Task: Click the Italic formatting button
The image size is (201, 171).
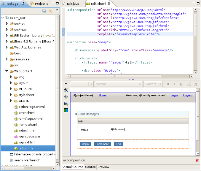Action: click(x=174, y=84)
